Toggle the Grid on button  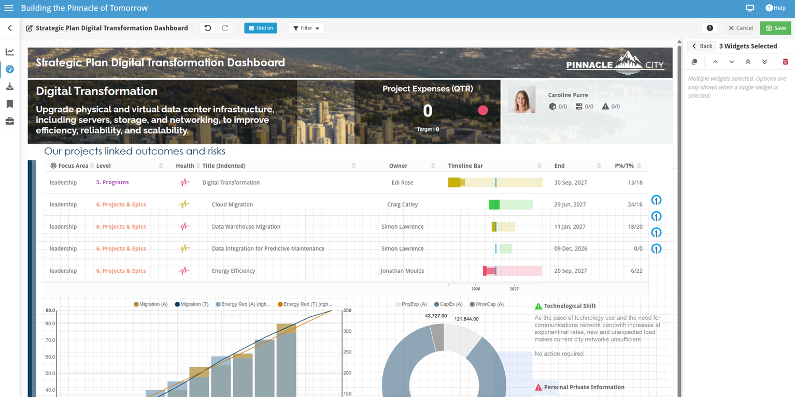point(261,28)
